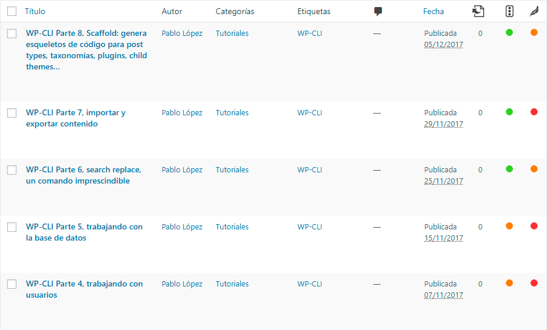Click Publicada status in Parte 8 row
The height and width of the screenshot is (330, 547).
click(440, 33)
